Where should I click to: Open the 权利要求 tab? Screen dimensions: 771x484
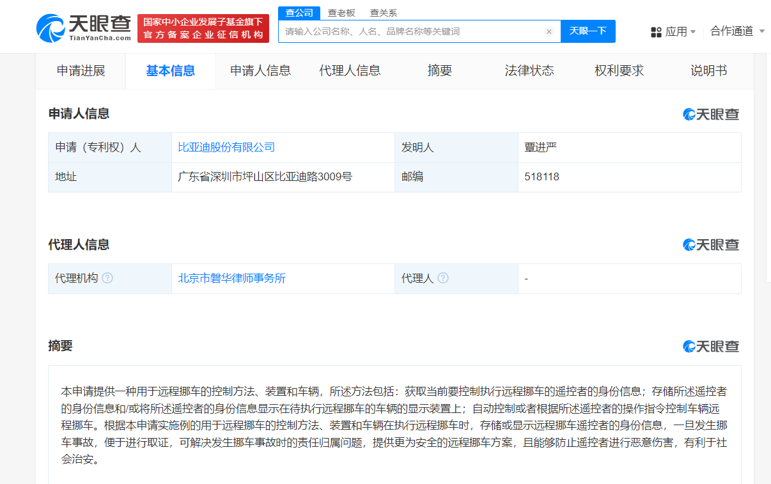[618, 70]
